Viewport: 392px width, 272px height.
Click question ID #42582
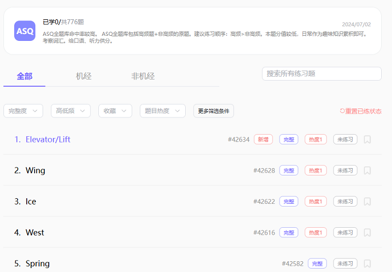pyautogui.click(x=293, y=263)
